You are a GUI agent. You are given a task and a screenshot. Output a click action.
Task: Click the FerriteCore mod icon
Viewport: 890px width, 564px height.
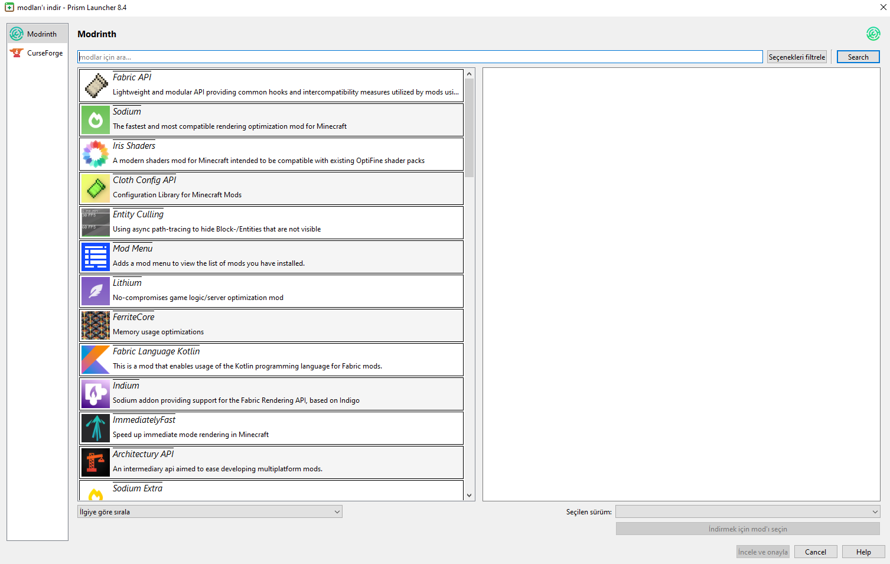click(x=96, y=325)
